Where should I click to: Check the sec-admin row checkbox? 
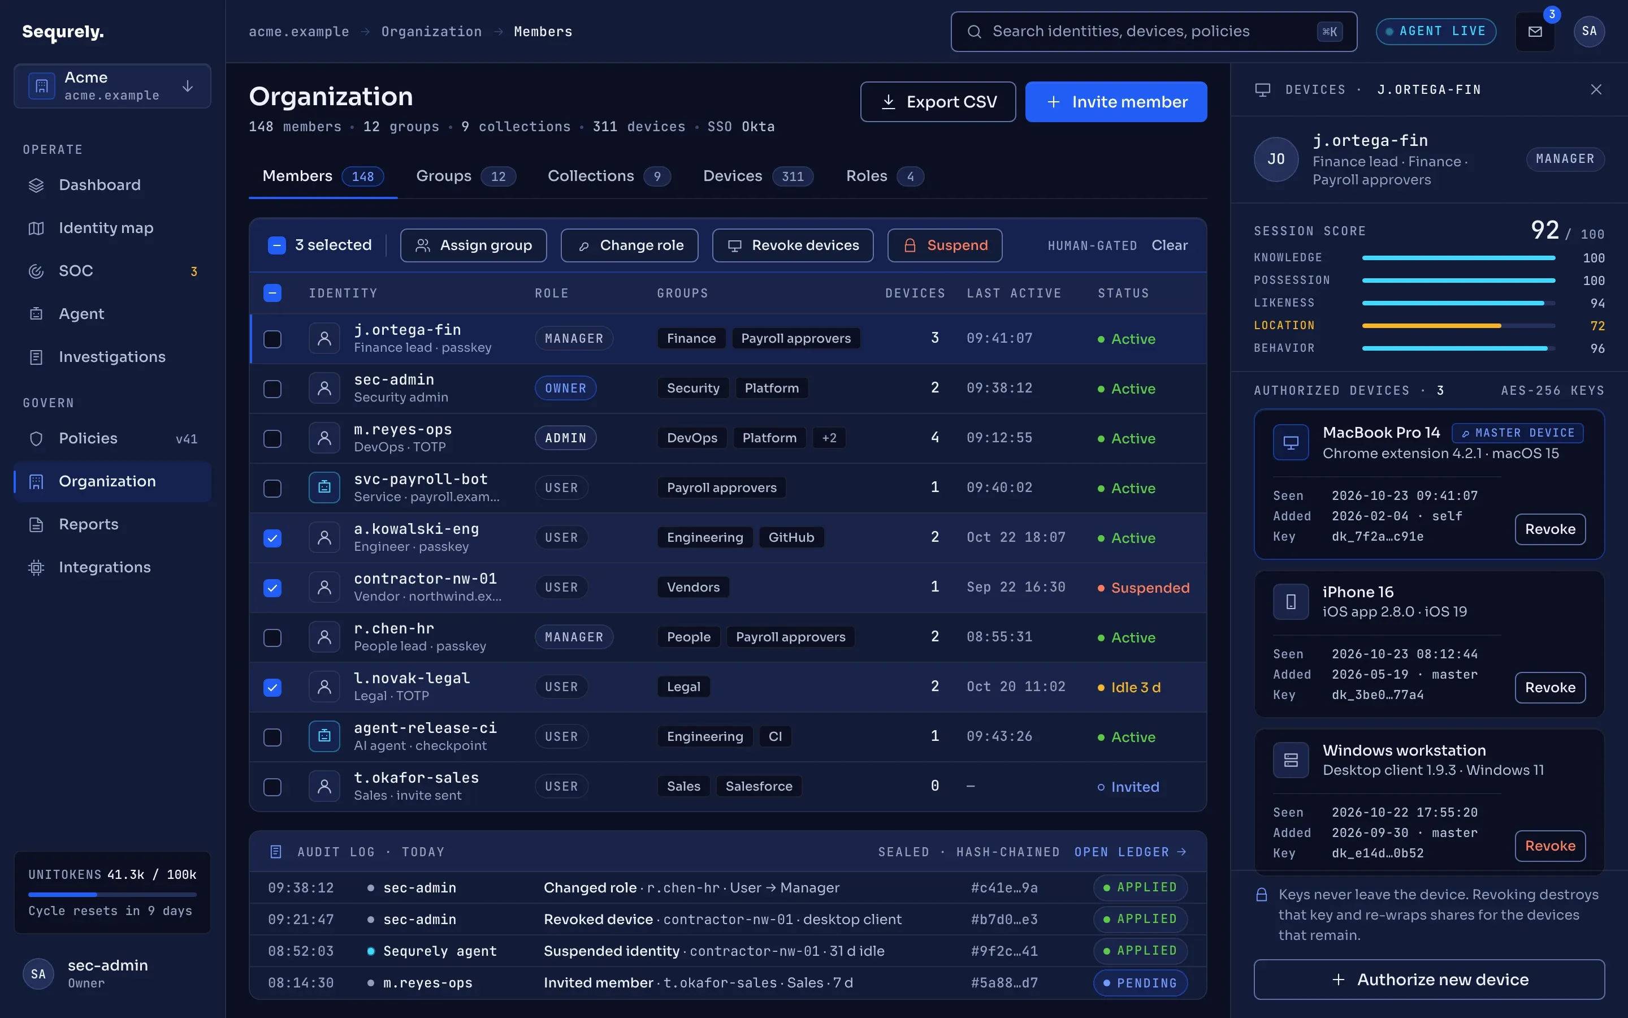pyautogui.click(x=272, y=389)
